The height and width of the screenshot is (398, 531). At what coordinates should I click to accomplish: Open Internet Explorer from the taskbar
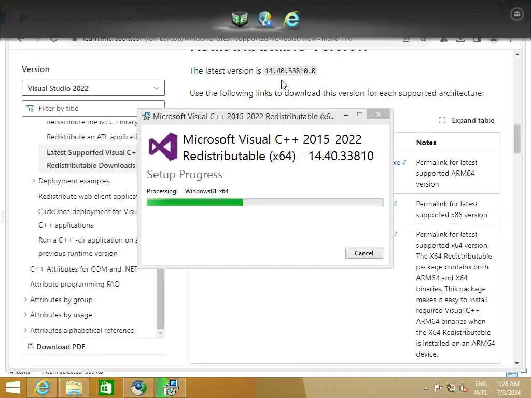pyautogui.click(x=42, y=388)
